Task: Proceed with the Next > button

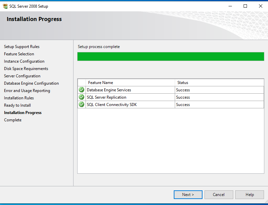Action: [x=188, y=195]
